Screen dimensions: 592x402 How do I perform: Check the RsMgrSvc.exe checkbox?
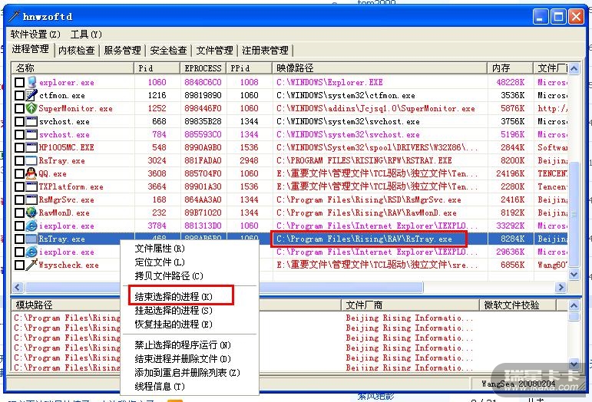[x=20, y=199]
